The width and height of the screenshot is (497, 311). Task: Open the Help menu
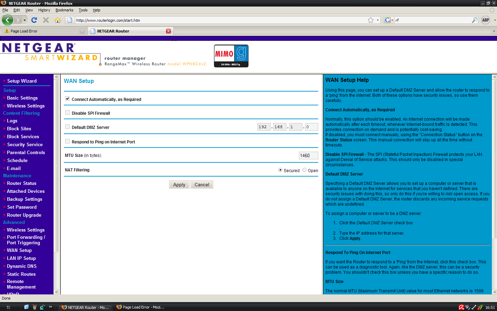(97, 10)
